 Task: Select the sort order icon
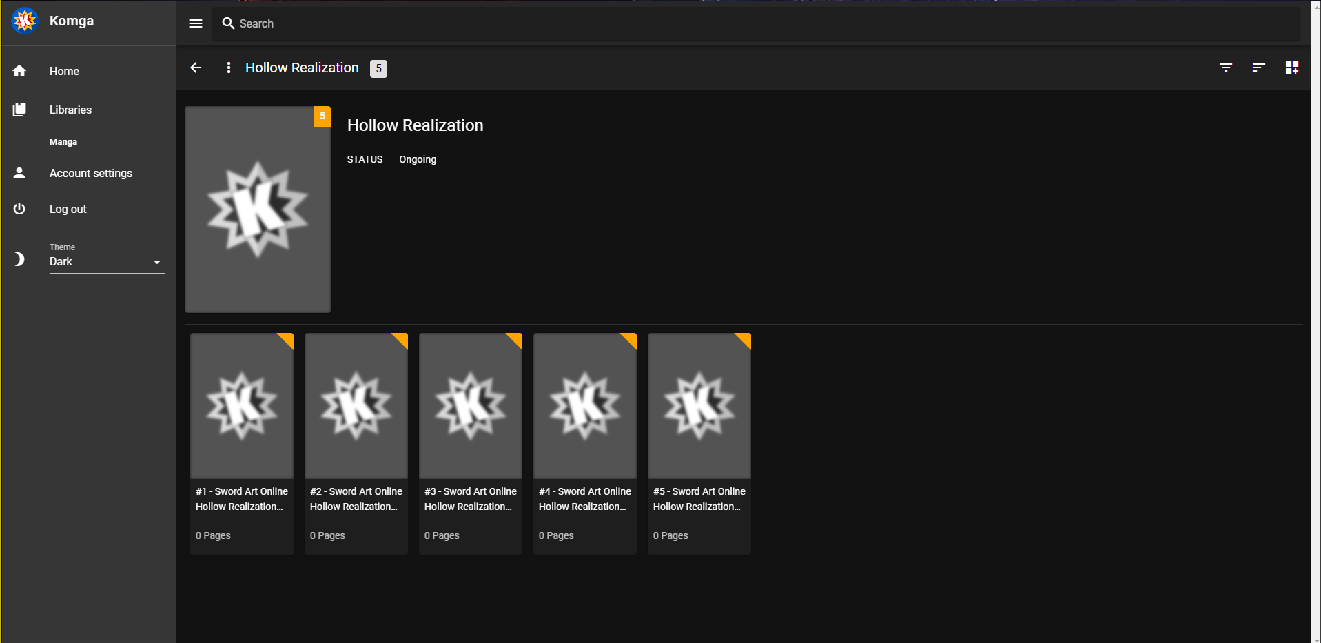coord(1259,68)
